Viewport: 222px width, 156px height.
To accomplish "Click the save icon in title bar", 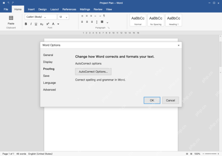I will pos(4,3).
